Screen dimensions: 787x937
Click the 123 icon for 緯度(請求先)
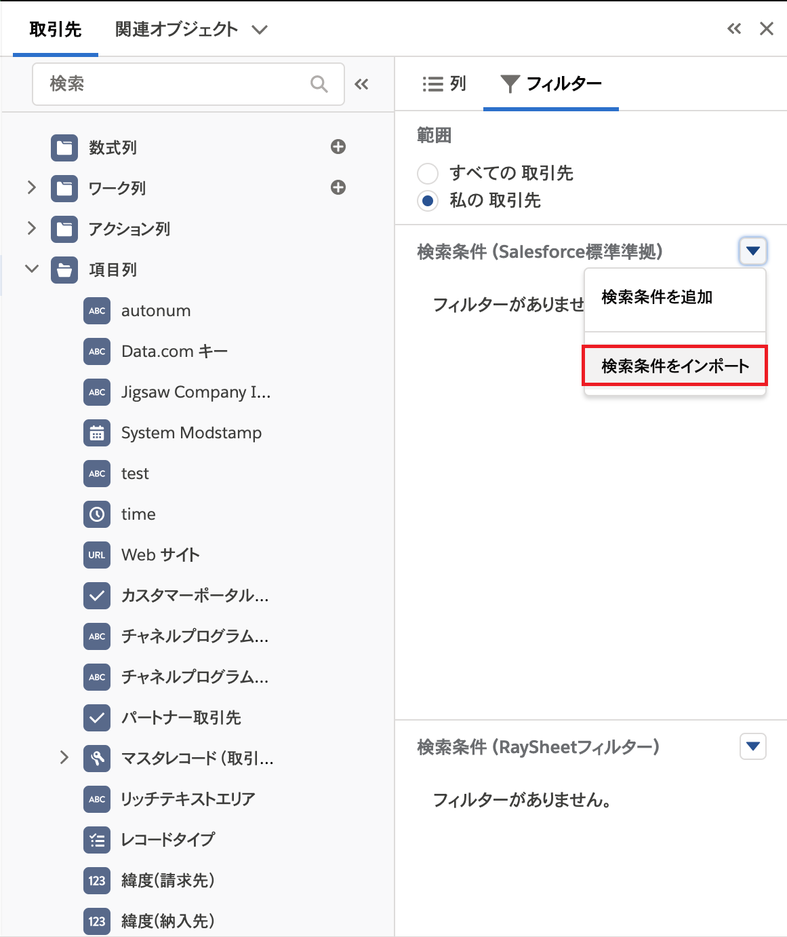click(97, 880)
